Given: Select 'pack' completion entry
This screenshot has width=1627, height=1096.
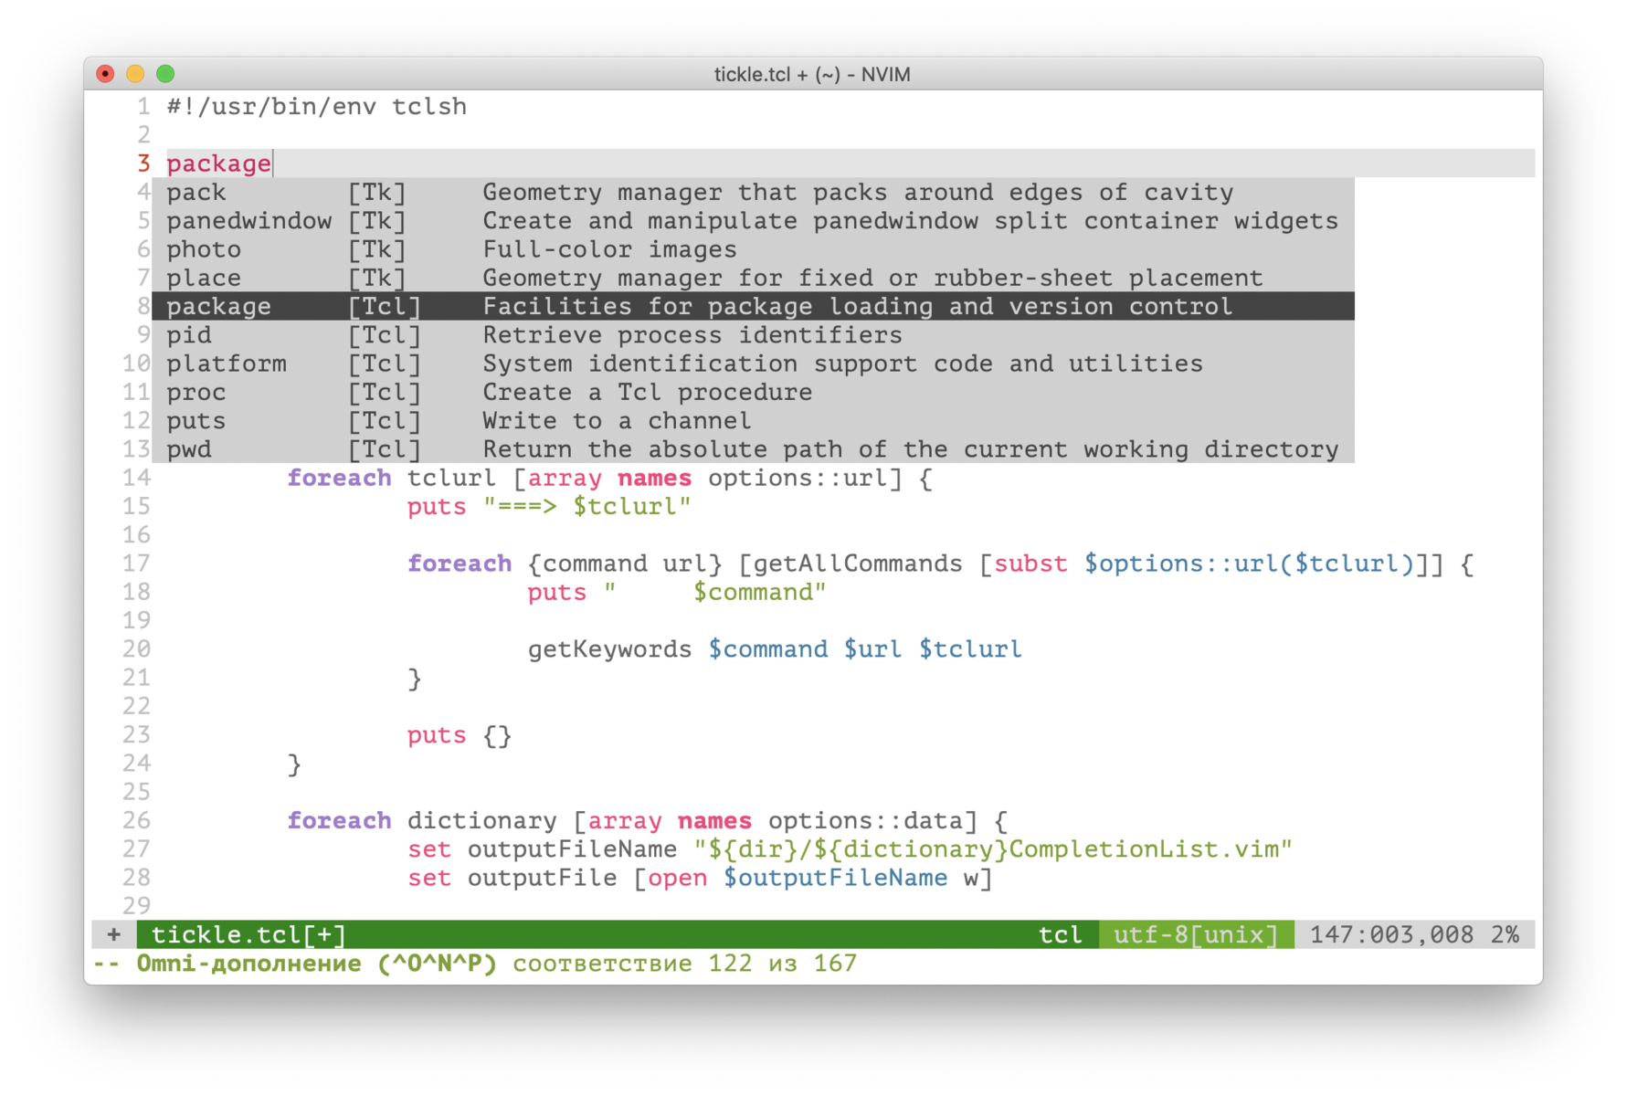Looking at the screenshot, I should pos(753,192).
